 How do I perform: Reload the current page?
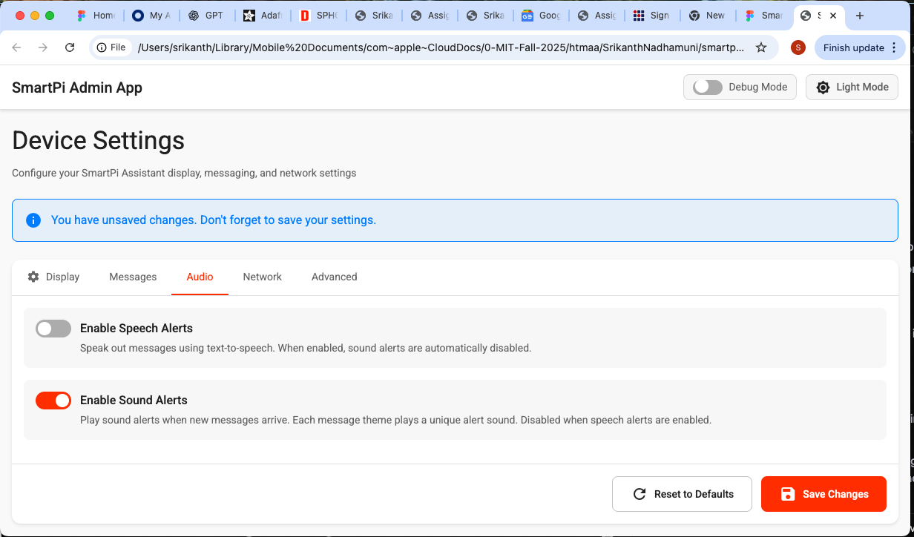[x=70, y=47]
